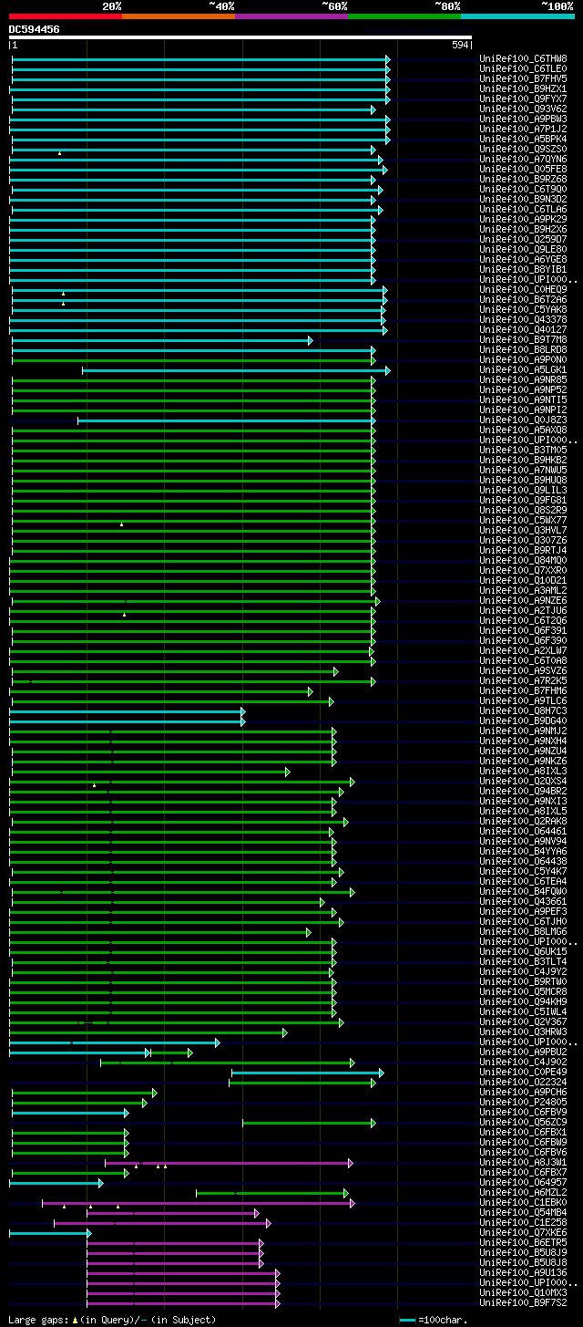The height and width of the screenshot is (1327, 583).
Task: Click hit label UniRef100_A9NZE6
Action: tap(523, 600)
